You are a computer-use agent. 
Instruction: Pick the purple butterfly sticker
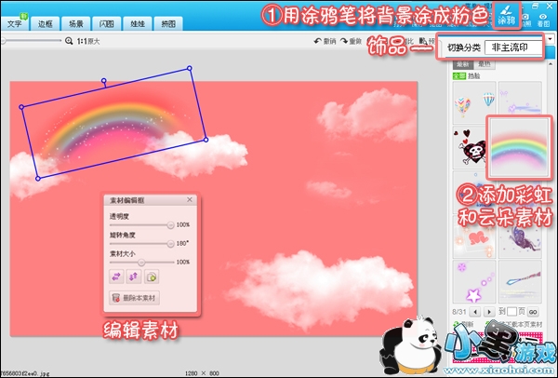click(520, 240)
